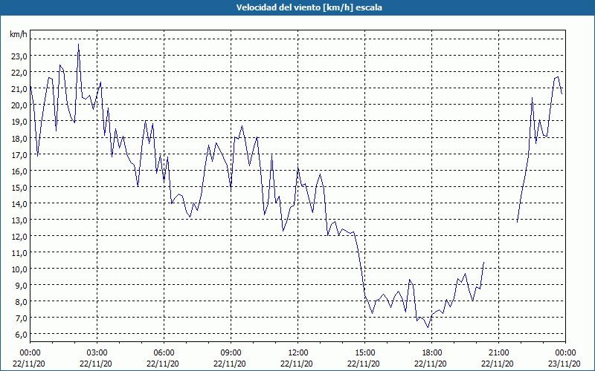Viewport: 595px width, 371px height.
Task: Click the '15:00' time axis label
Action: [364, 353]
